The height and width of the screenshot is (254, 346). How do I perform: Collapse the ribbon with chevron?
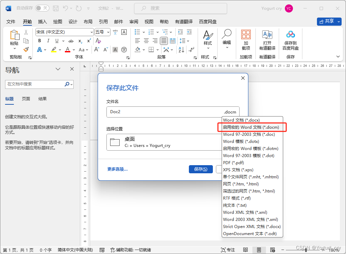[x=338, y=57]
